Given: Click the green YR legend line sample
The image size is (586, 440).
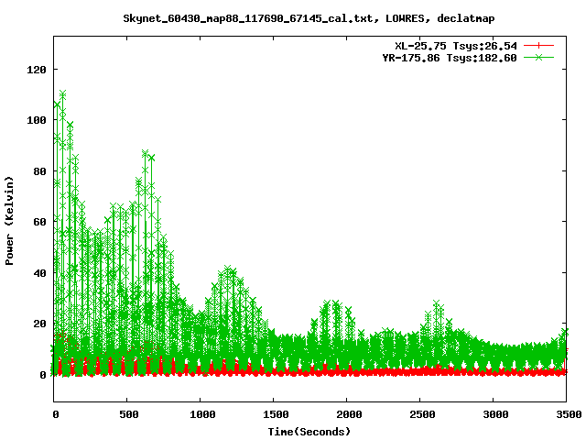Looking at the screenshot, I should (x=538, y=57).
